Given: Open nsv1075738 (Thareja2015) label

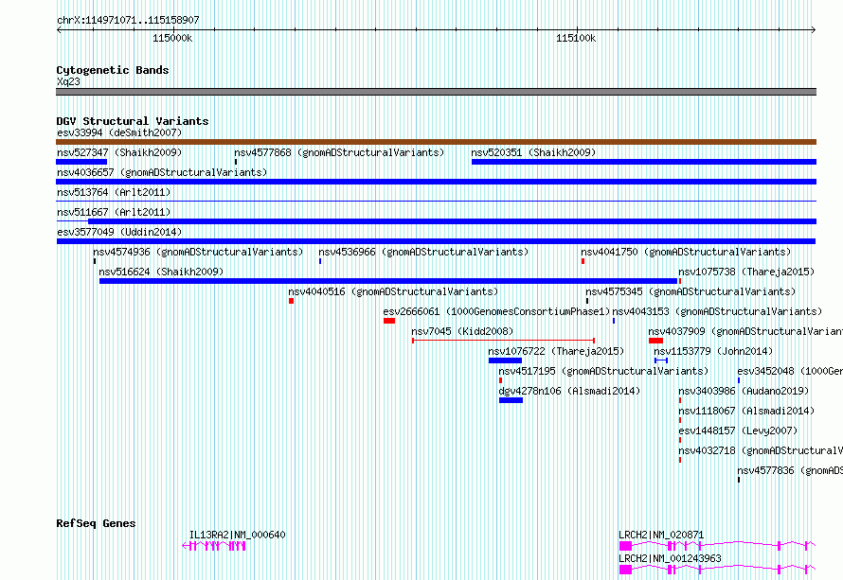Looking at the screenshot, I should (746, 272).
